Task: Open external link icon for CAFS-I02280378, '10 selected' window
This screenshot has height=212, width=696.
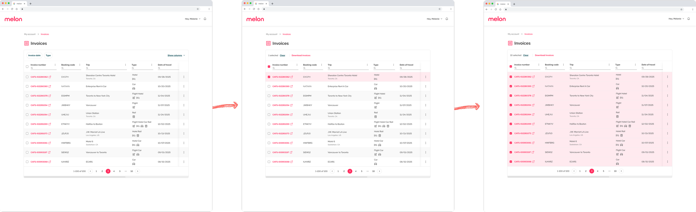Action: (x=533, y=95)
